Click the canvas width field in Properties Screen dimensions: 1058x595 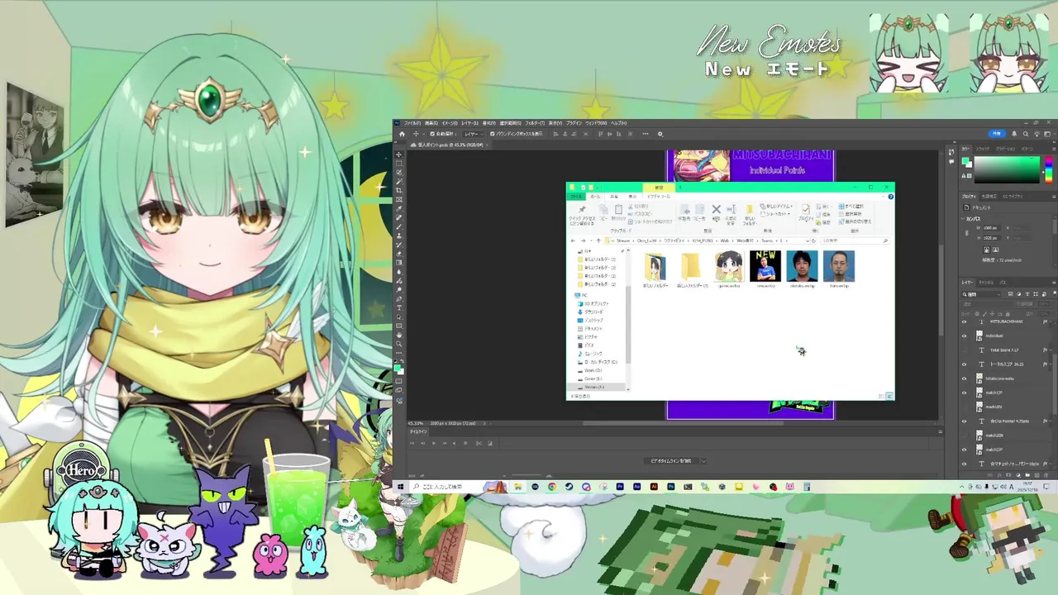(x=992, y=227)
